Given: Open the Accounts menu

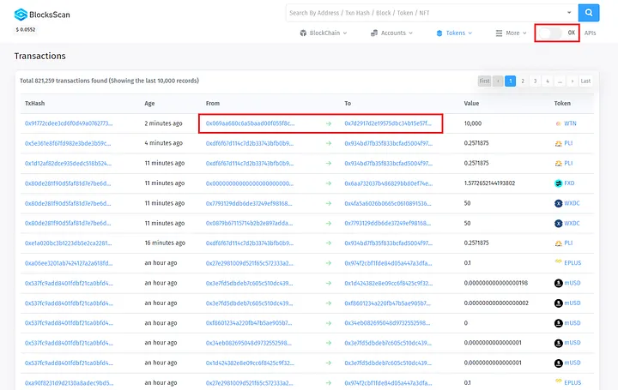Looking at the screenshot, I should coord(391,33).
